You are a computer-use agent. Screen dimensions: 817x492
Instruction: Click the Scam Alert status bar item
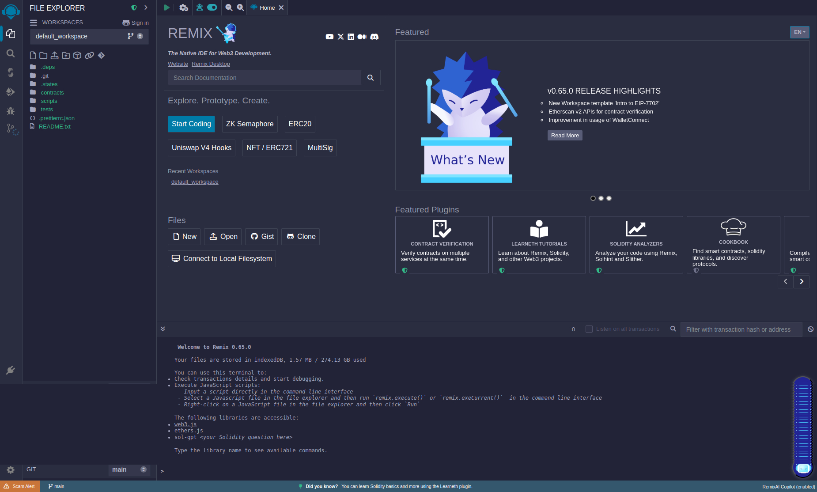click(x=20, y=486)
